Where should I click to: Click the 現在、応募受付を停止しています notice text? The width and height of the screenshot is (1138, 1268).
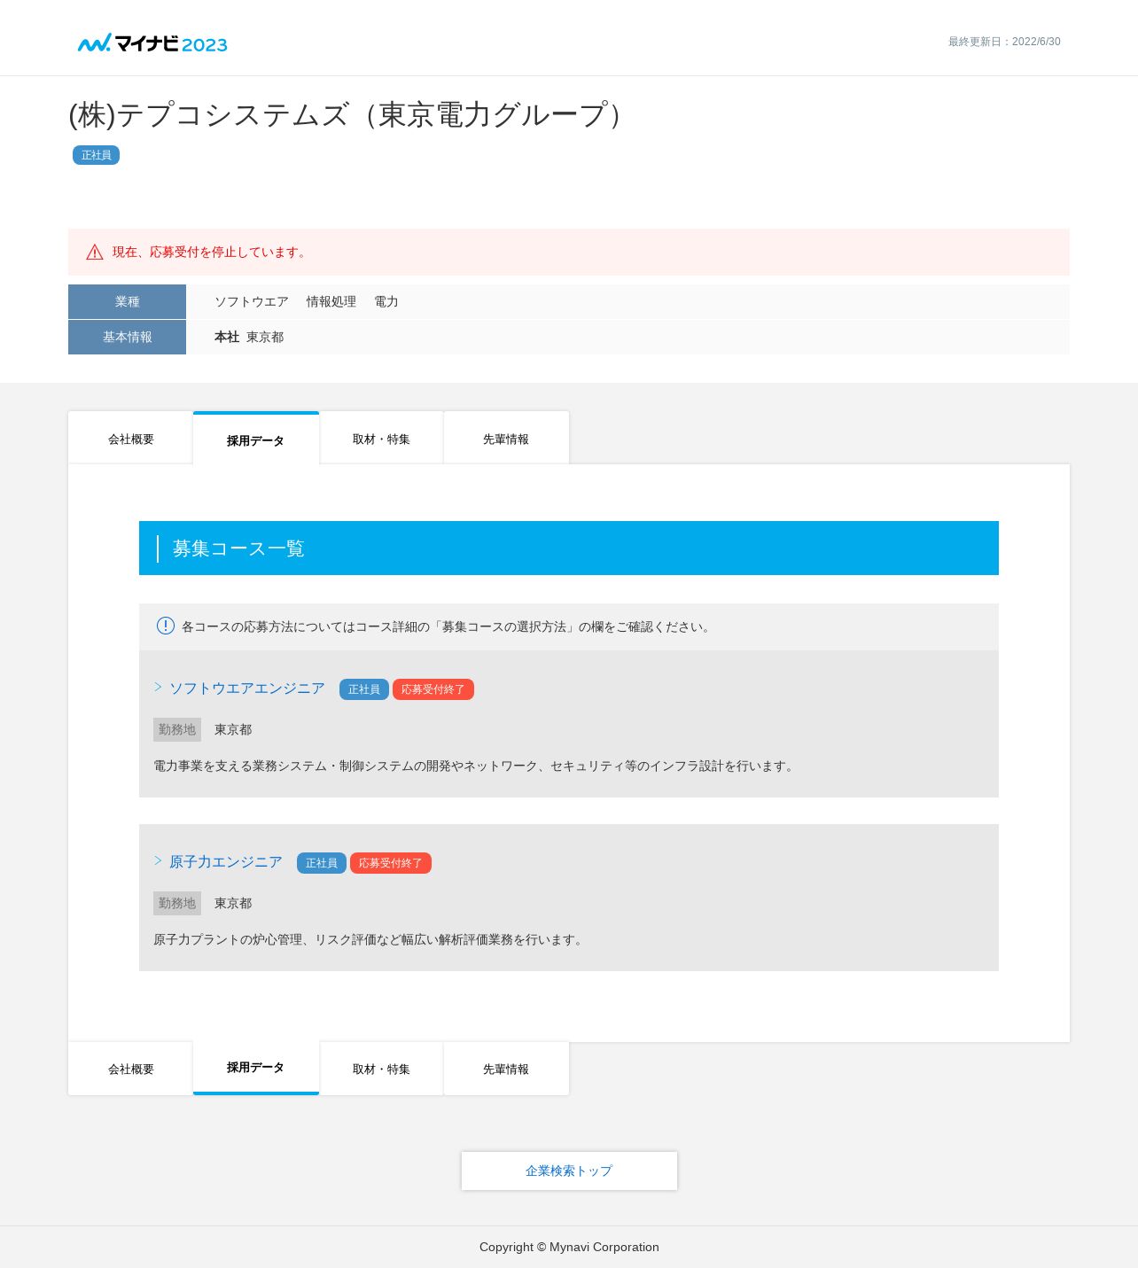(211, 253)
